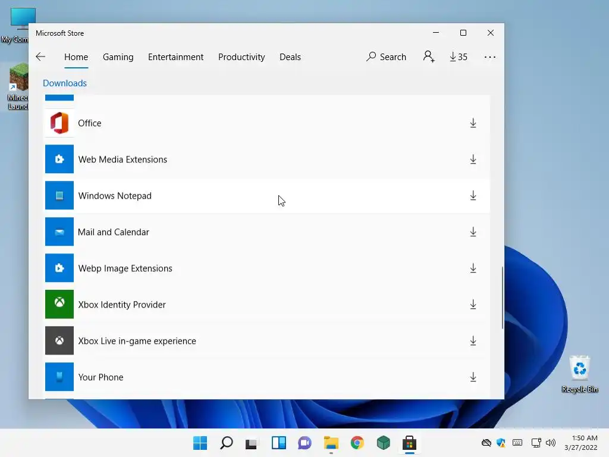Image resolution: width=609 pixels, height=457 pixels.
Task: Select the Office list entry text
Action: [90, 123]
